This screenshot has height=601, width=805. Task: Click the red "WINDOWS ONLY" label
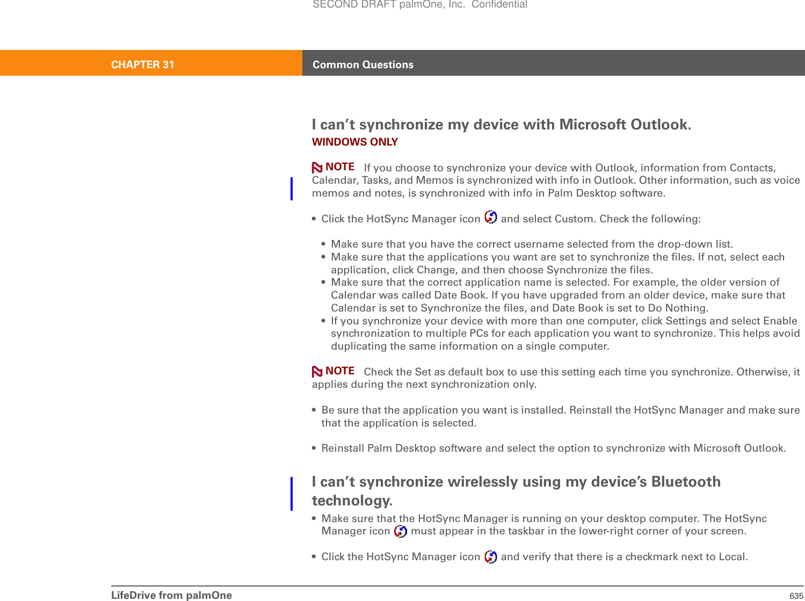click(x=355, y=142)
